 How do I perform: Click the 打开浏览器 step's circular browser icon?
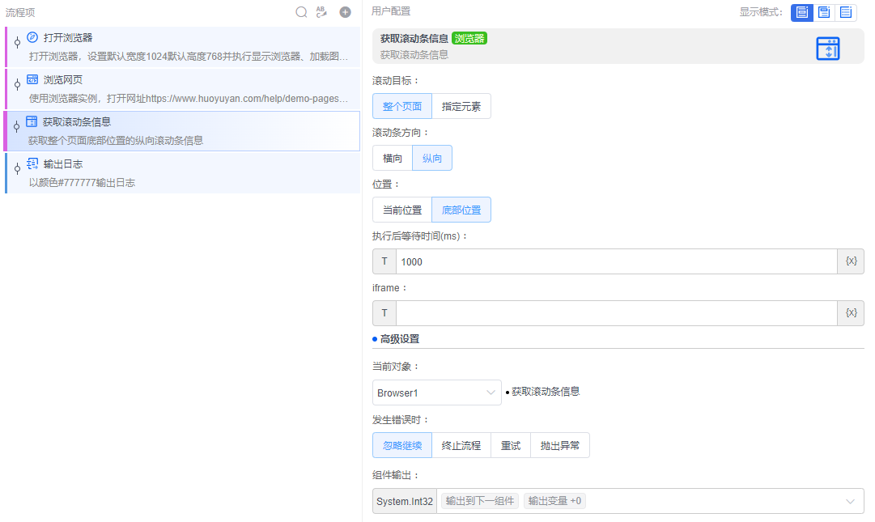(32, 36)
